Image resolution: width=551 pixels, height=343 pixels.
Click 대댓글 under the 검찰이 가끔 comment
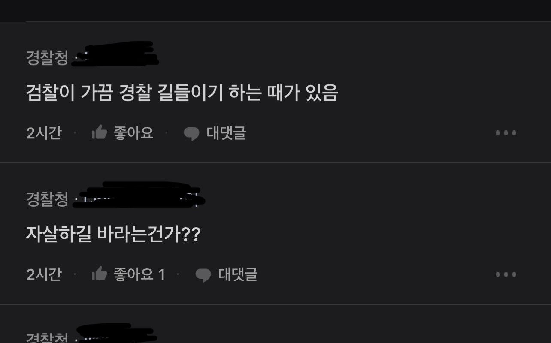(x=226, y=133)
